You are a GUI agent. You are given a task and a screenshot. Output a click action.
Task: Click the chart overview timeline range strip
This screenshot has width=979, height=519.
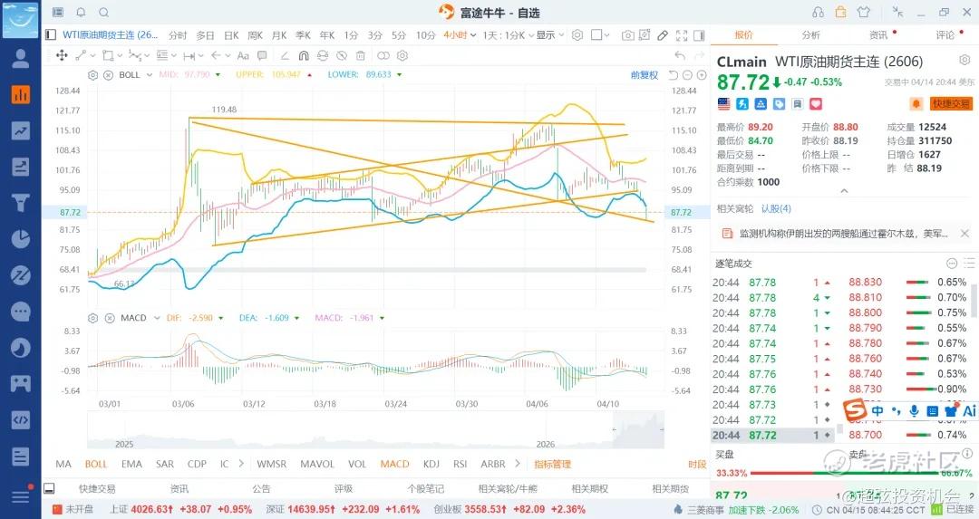coord(375,430)
